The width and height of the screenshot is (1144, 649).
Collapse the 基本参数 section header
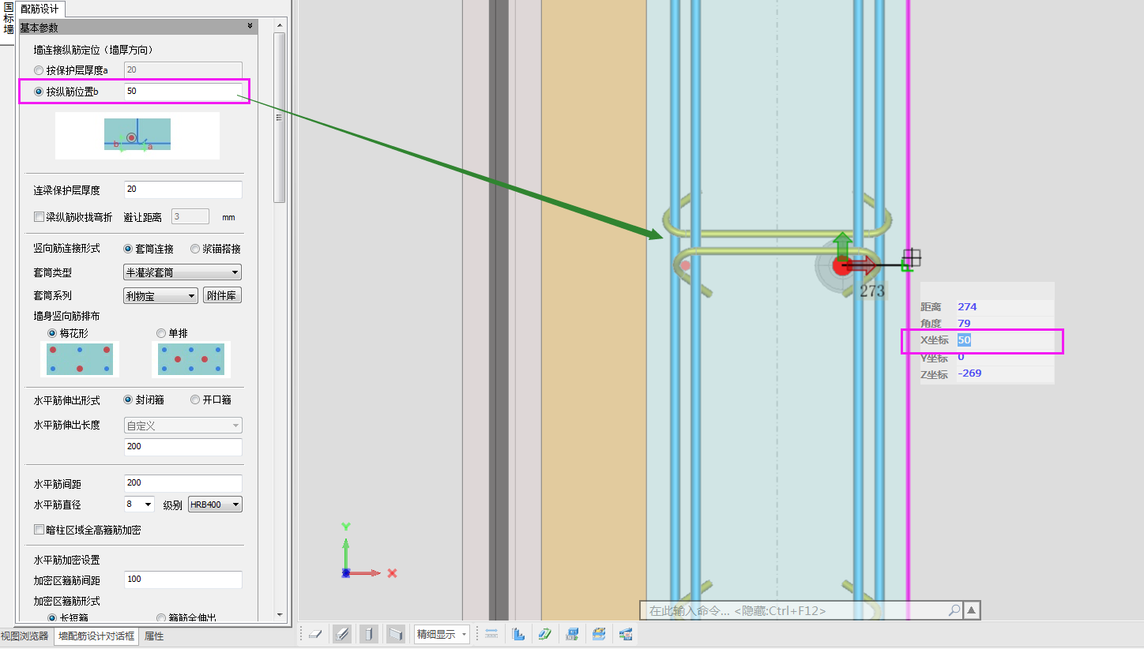pyautogui.click(x=250, y=27)
